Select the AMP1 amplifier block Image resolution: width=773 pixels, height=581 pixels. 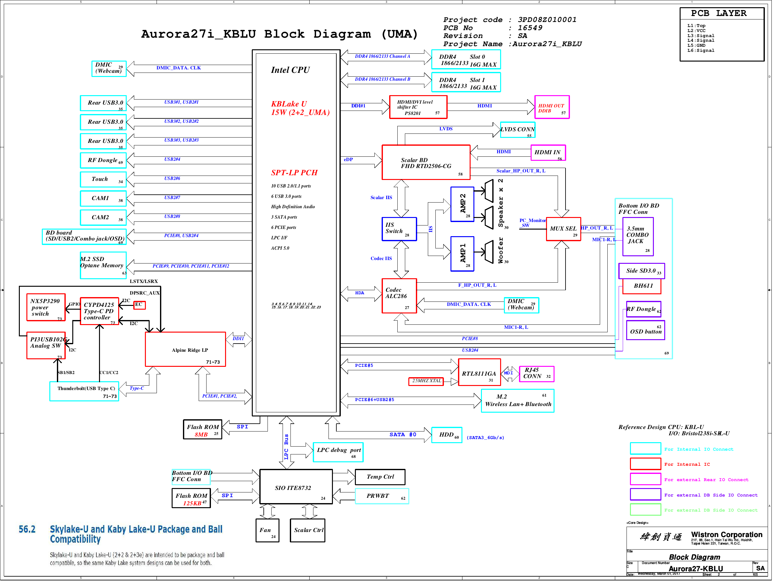[462, 254]
